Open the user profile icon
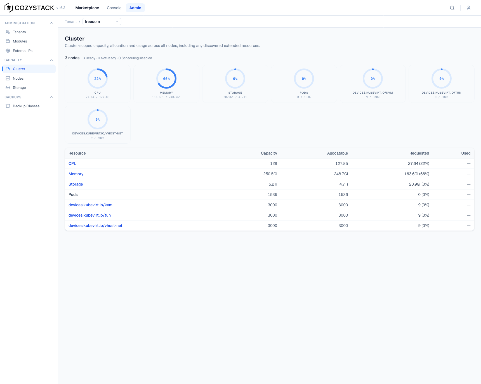The height and width of the screenshot is (384, 481). [469, 8]
